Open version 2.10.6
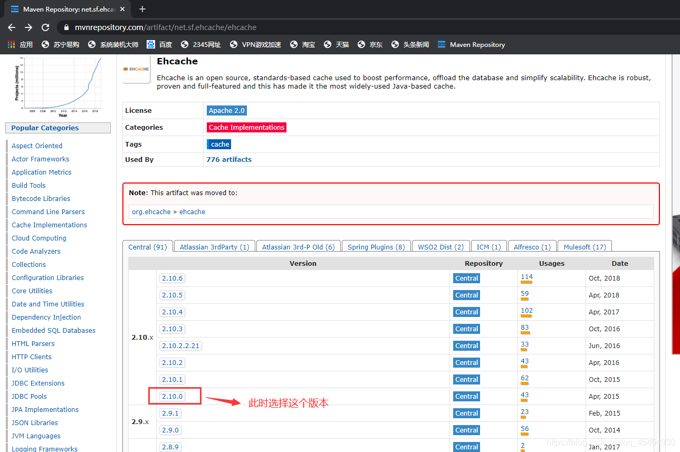The height and width of the screenshot is (452, 680). click(172, 278)
